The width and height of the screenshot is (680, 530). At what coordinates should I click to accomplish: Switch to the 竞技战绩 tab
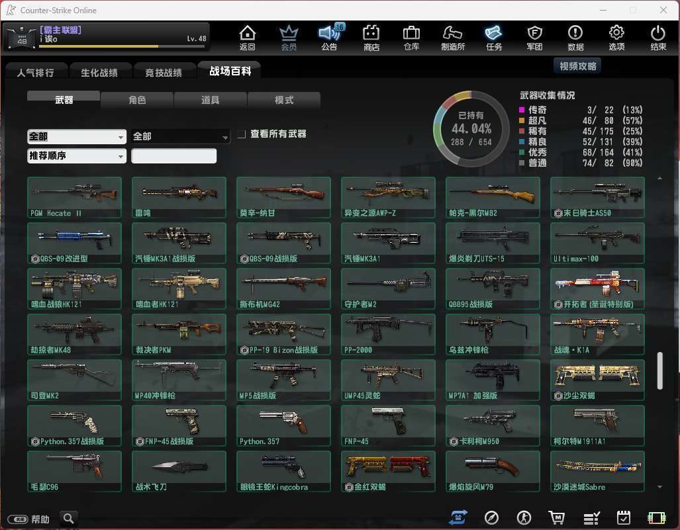[164, 73]
